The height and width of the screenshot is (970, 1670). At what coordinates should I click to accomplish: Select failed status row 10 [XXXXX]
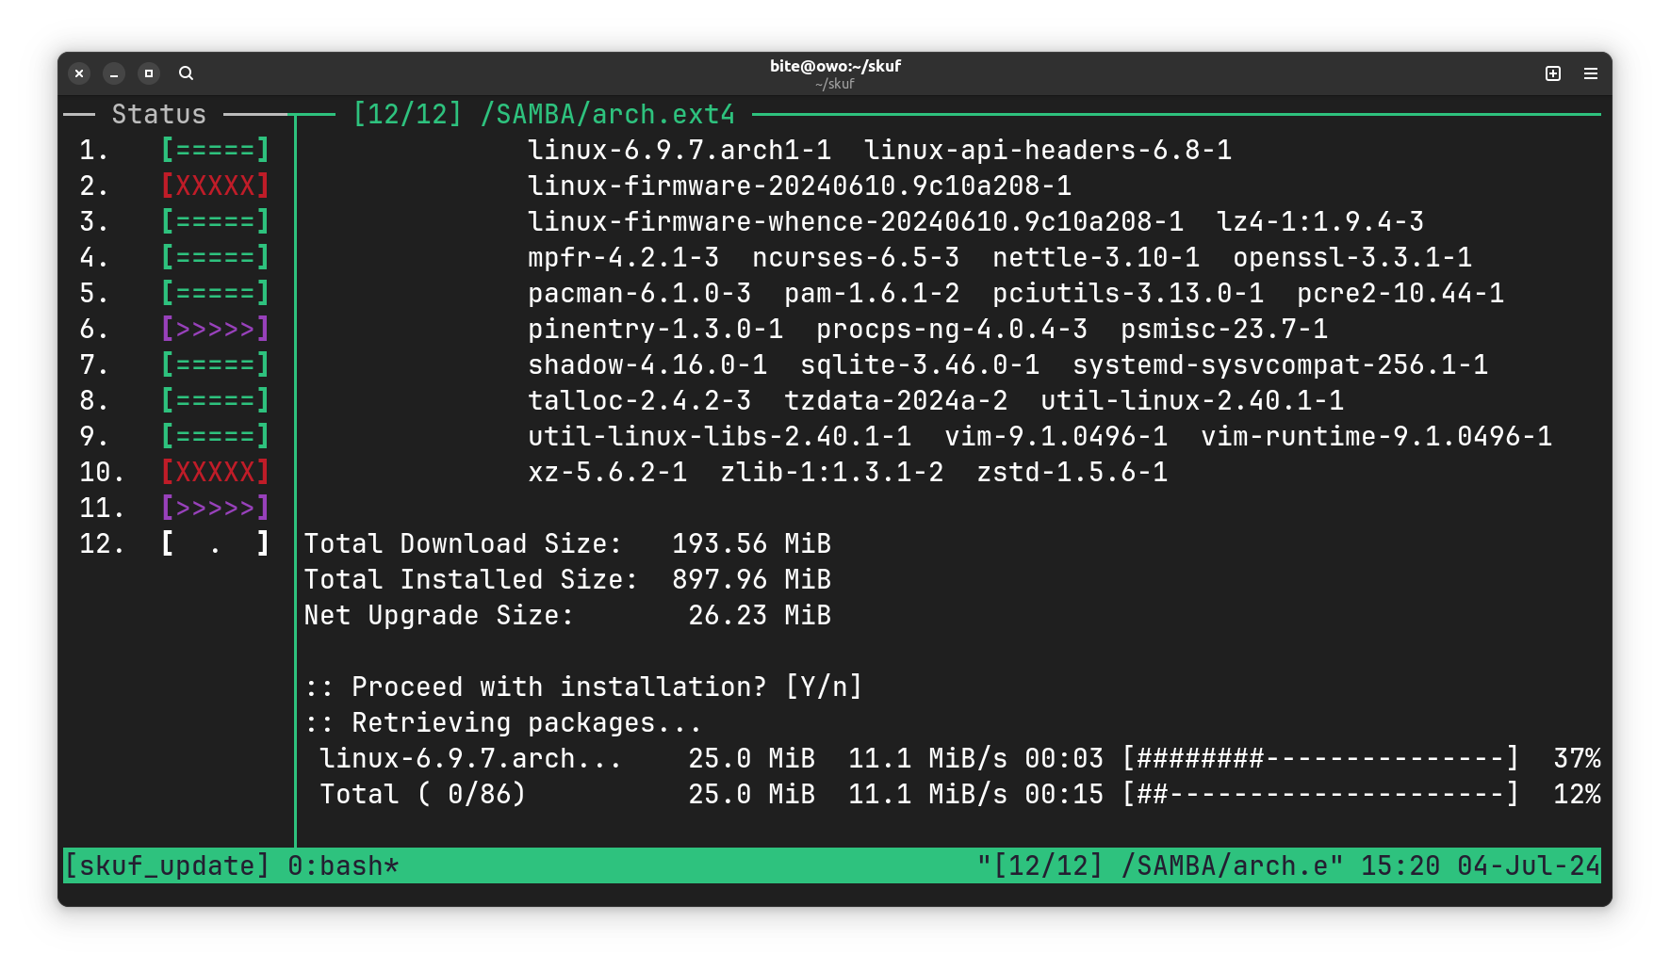215,472
